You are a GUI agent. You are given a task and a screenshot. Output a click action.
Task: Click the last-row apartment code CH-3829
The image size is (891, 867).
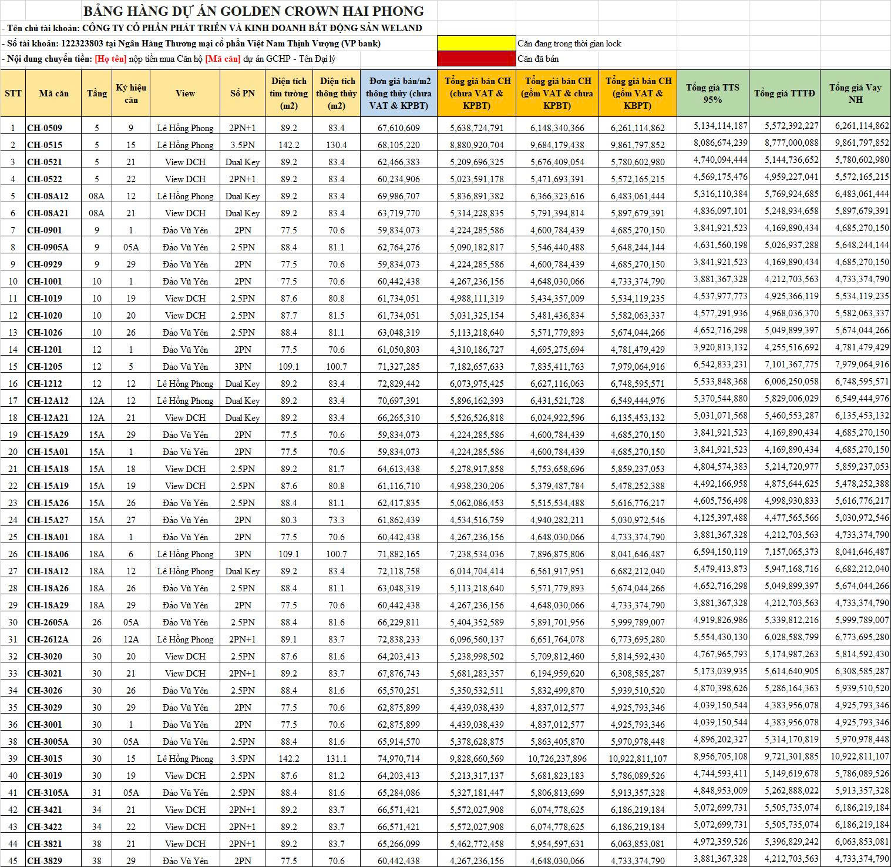45,861
